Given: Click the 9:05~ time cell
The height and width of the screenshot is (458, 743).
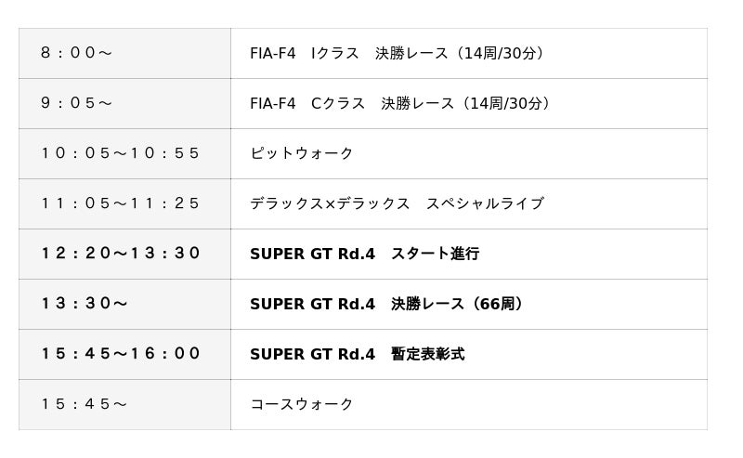Looking at the screenshot, I should coord(124,103).
